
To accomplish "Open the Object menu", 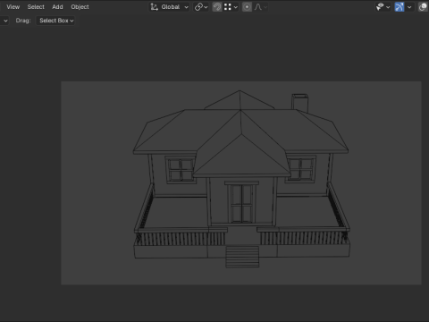I will [x=80, y=7].
